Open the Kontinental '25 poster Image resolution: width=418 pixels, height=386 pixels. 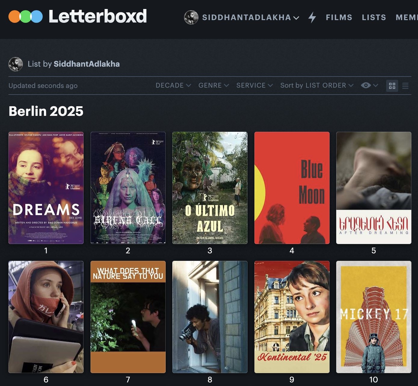[292, 317]
